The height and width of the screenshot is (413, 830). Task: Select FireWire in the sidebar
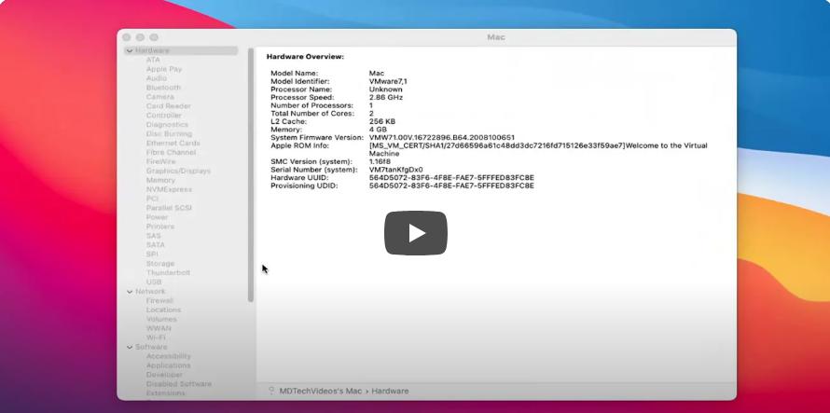pos(161,161)
